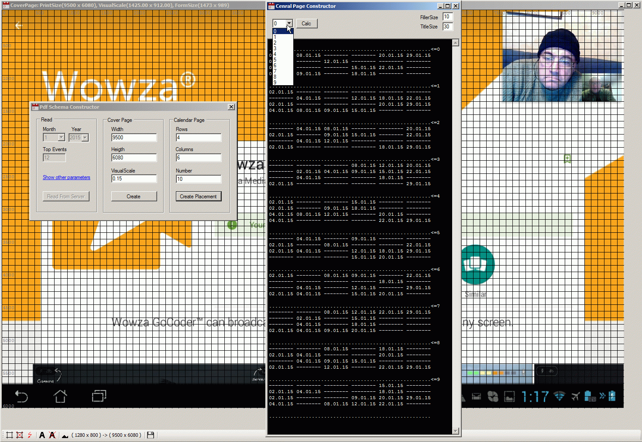Click the "<=1" marker in the console output

[x=436, y=86]
